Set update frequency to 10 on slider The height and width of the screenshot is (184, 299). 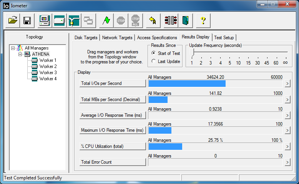point(239,63)
